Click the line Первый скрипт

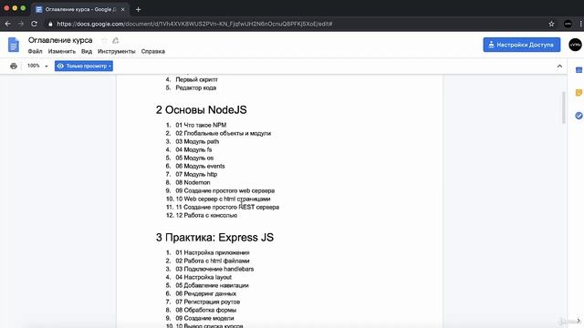pos(197,79)
